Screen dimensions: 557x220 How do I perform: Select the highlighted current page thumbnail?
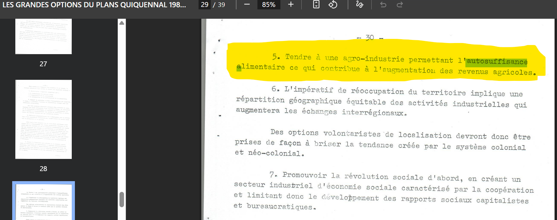(44, 201)
